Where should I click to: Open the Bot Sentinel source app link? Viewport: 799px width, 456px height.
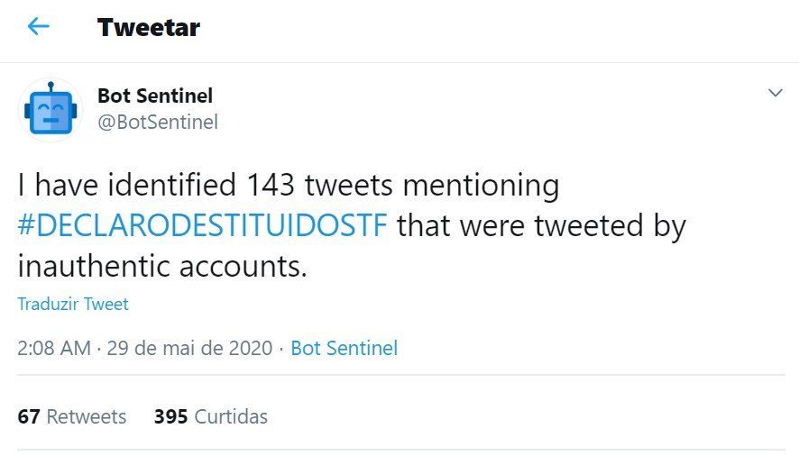[344, 348]
